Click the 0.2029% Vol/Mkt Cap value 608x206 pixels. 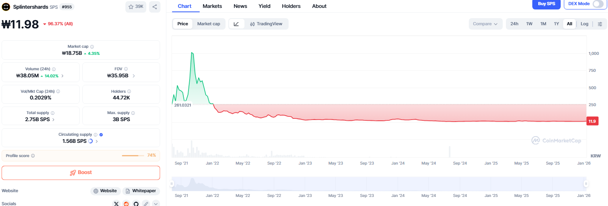(x=41, y=97)
